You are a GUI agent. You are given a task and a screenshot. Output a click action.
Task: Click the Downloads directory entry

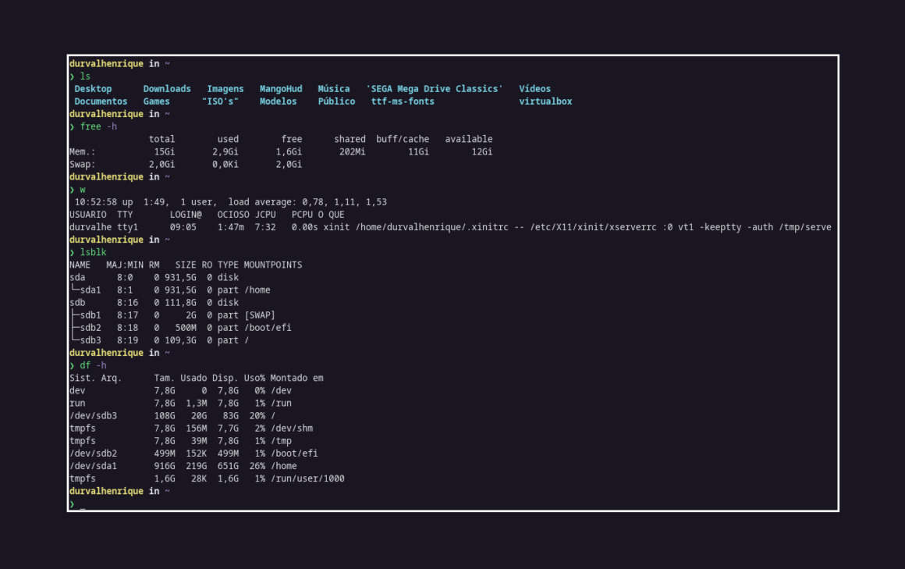[x=167, y=88]
